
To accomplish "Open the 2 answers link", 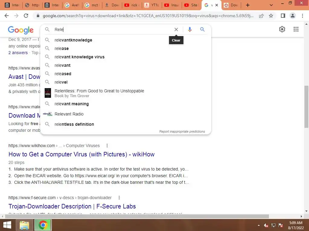I will 18,53.
